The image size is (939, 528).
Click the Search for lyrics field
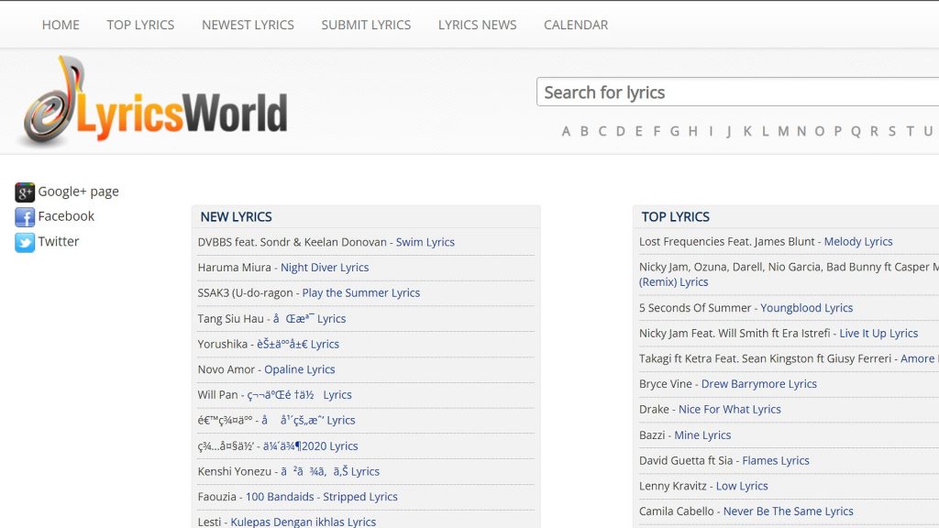click(x=734, y=93)
